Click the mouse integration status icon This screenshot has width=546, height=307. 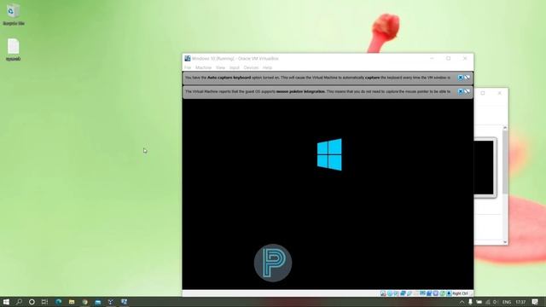(442, 293)
